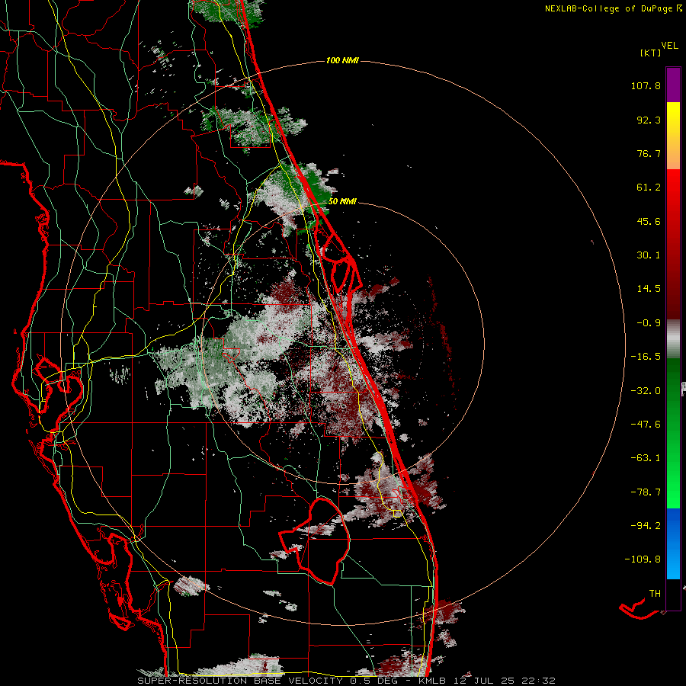Select the -16.5 scale value
The image size is (686, 686).
[x=646, y=357]
